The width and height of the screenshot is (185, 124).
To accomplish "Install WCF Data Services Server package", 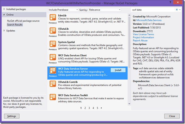I will (118, 70).
